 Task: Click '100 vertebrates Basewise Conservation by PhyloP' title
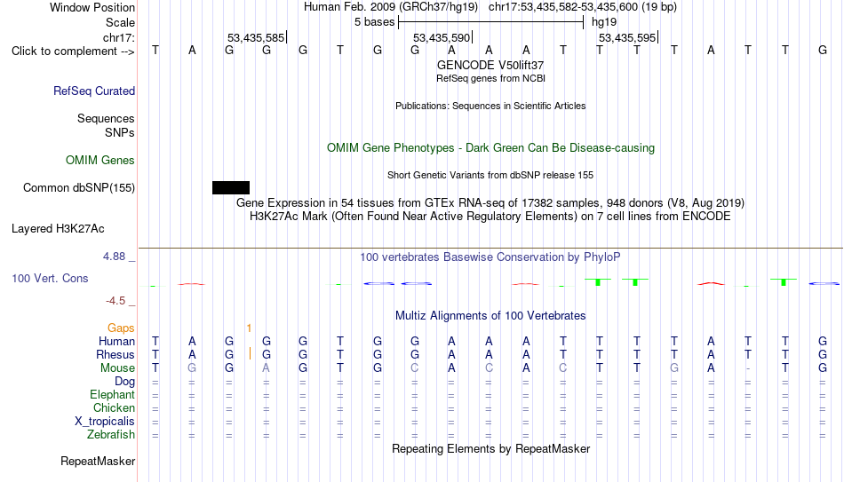tap(490, 257)
